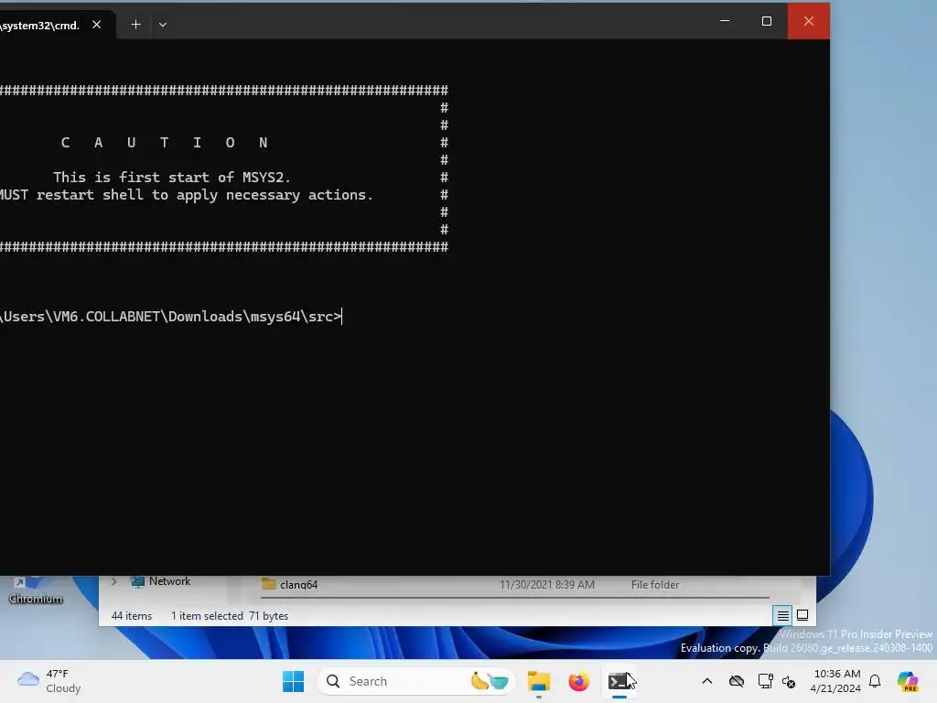Click the horizontal scrollbar in File Explorer

tap(514, 597)
